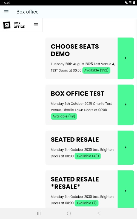137x219 pixels.
Task: Open Seated Resale *Resale* green arrow
Action: click(x=126, y=191)
